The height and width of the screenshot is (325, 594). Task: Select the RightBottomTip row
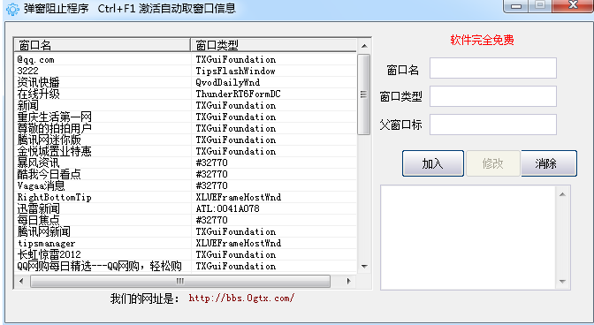186,197
